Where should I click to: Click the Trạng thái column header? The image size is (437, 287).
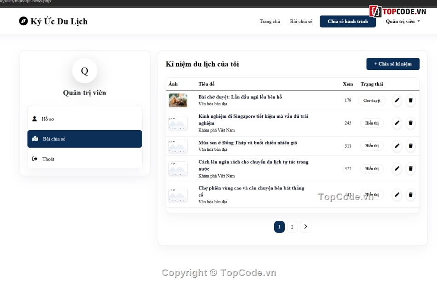372,84
